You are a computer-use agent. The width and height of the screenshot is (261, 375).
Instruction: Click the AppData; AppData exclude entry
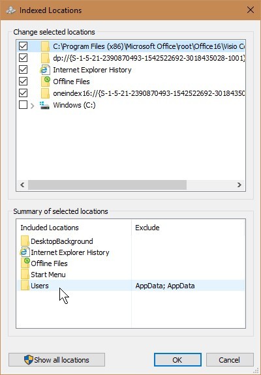[x=165, y=286]
